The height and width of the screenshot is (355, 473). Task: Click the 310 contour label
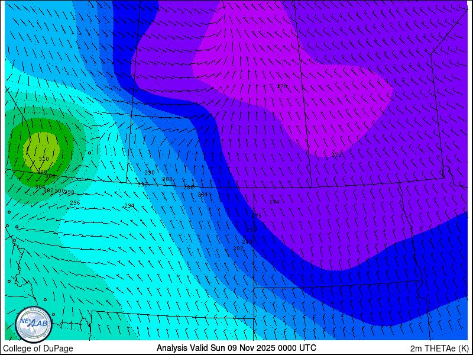(44, 159)
